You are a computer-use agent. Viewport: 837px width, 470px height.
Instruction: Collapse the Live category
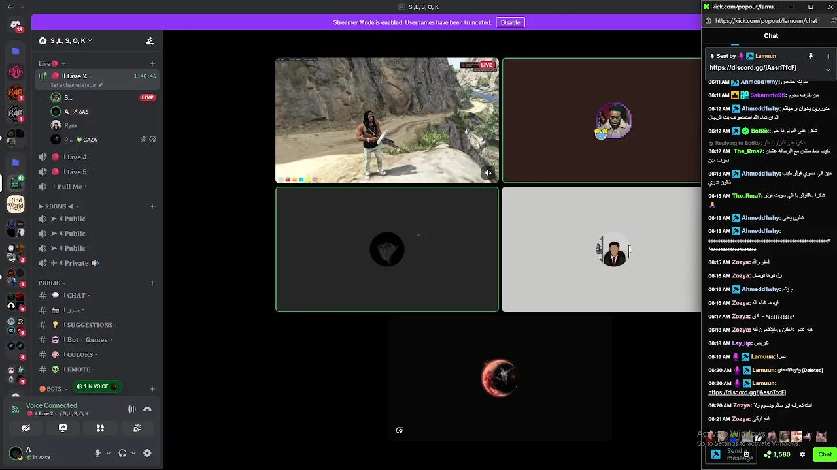coord(51,63)
